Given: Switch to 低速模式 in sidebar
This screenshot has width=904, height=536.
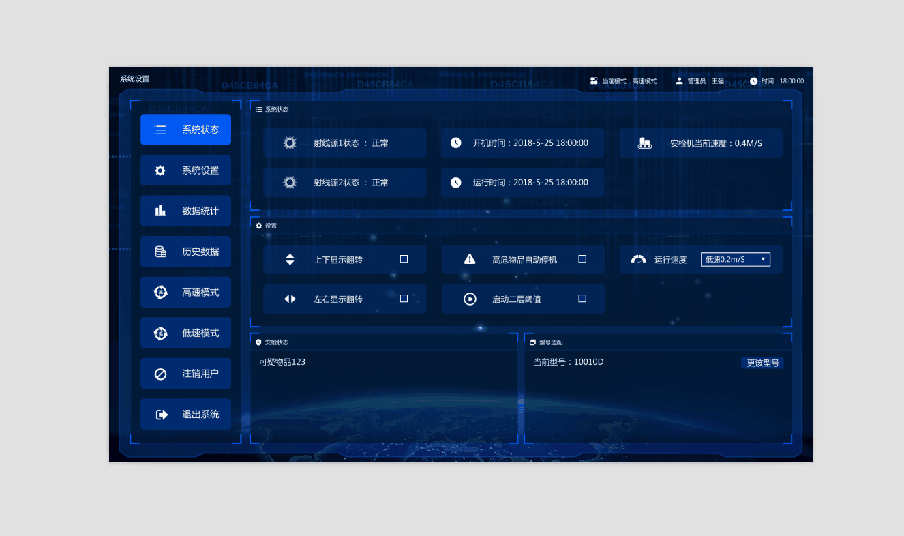Looking at the screenshot, I should (185, 333).
